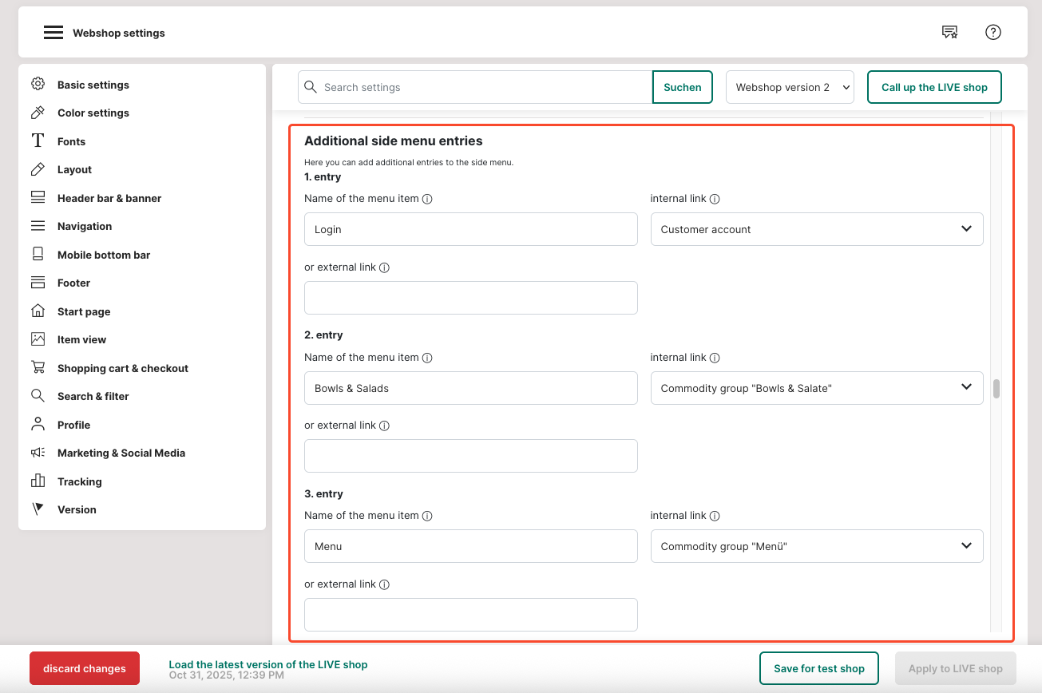Click the Marketing megaphone icon
Viewport: 1042px width, 693px height.
click(38, 453)
